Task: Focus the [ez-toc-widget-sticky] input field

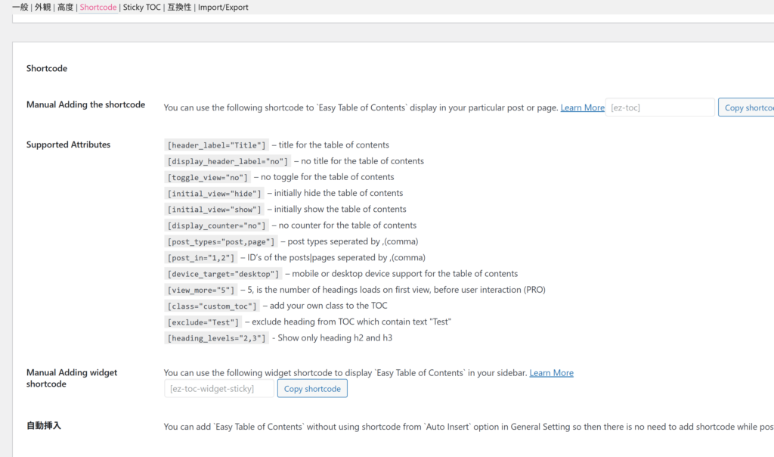Action: point(219,389)
